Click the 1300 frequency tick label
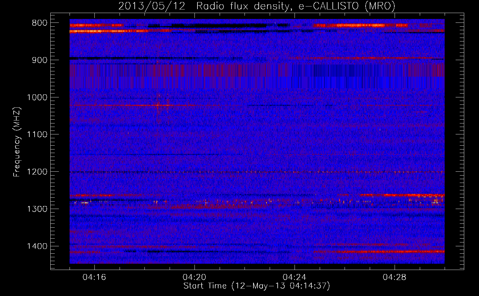Image resolution: width=479 pixels, height=296 pixels. tap(37, 209)
